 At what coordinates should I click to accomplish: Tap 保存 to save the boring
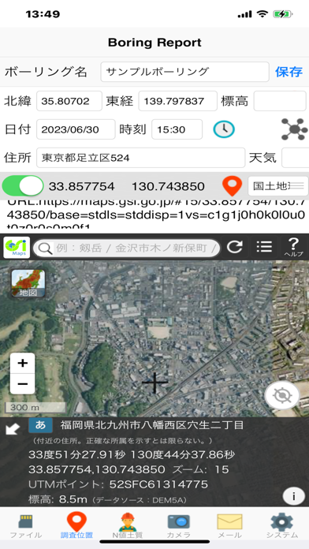[289, 72]
